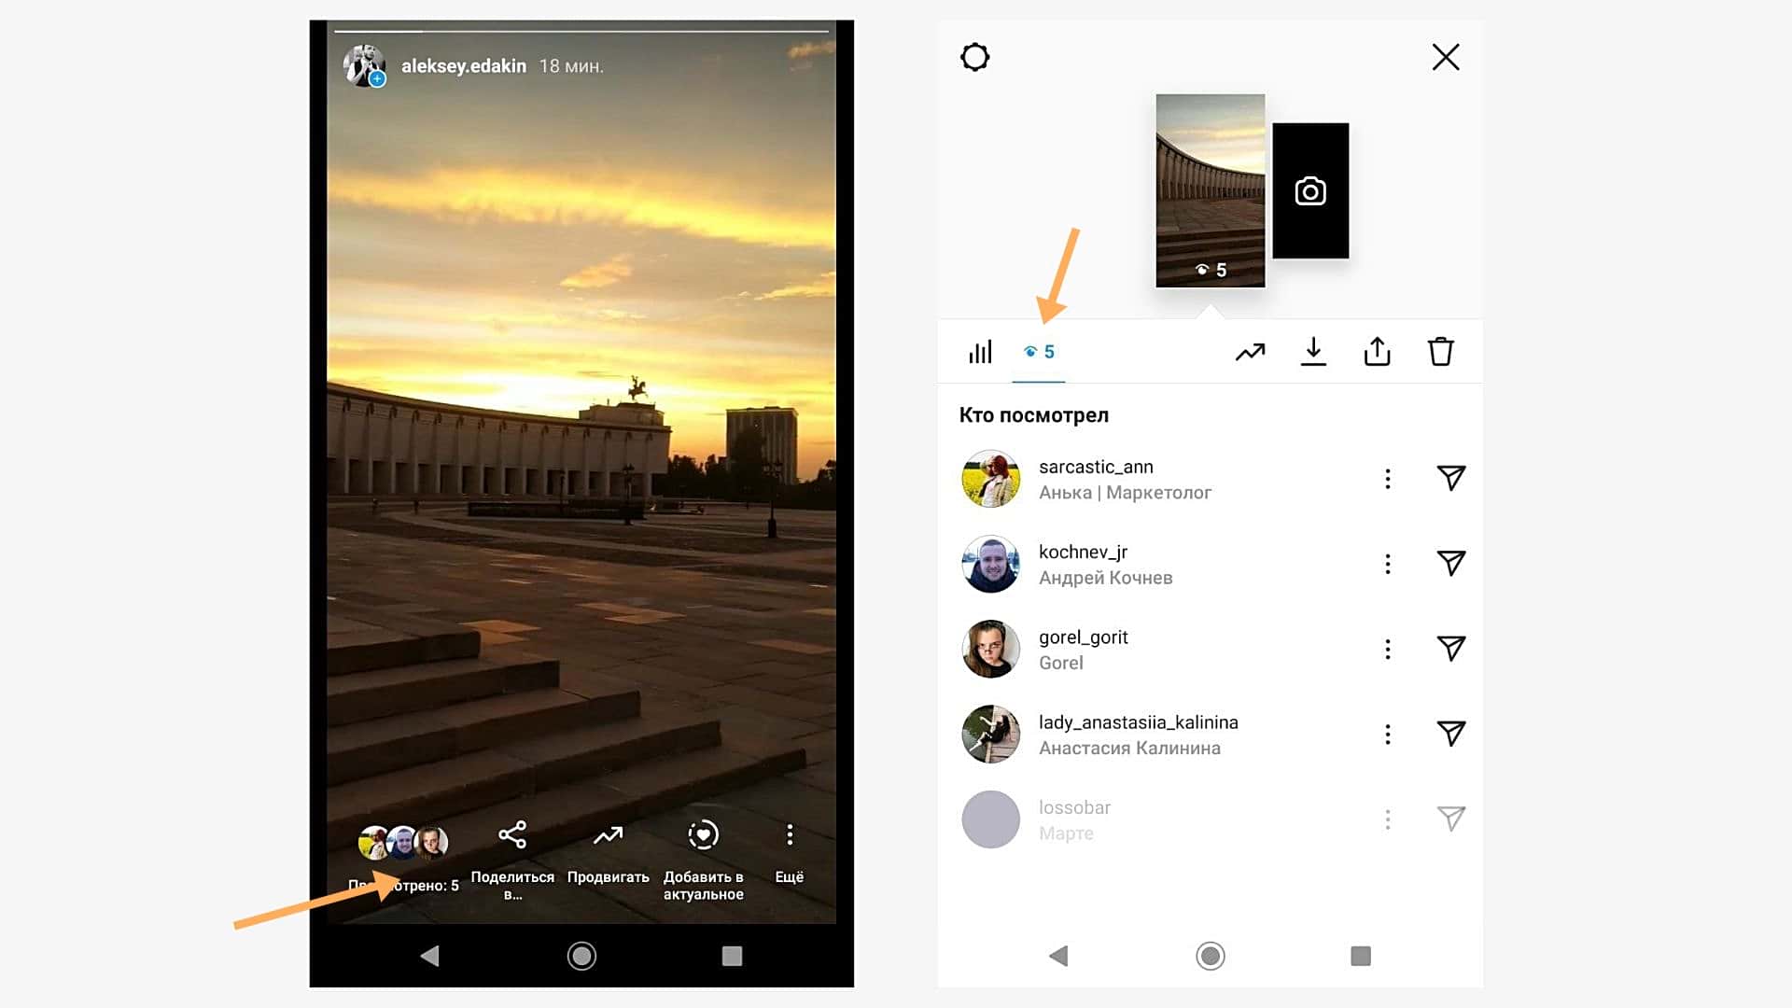Click the delete story trash icon
Image resolution: width=1792 pixels, height=1008 pixels.
[x=1441, y=352]
